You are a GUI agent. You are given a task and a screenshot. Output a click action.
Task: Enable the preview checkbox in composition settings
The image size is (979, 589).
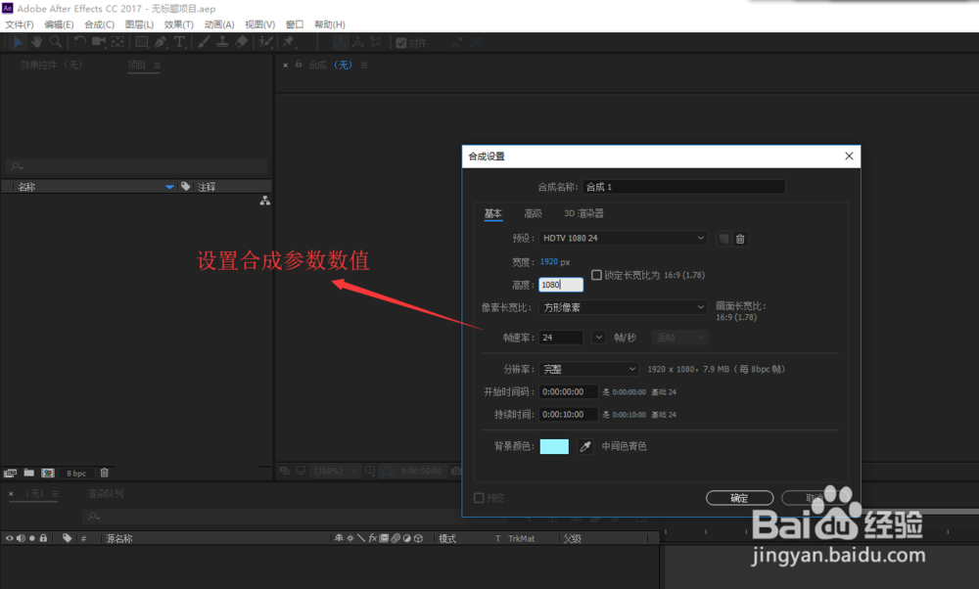pyautogui.click(x=480, y=497)
